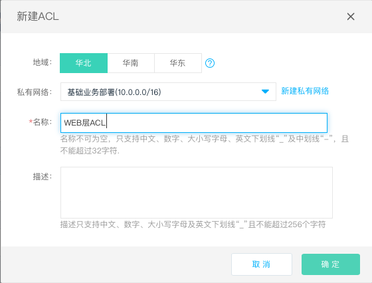Screen dimensions: 372x283
Task: Select the 华南 region option
Action: point(131,63)
